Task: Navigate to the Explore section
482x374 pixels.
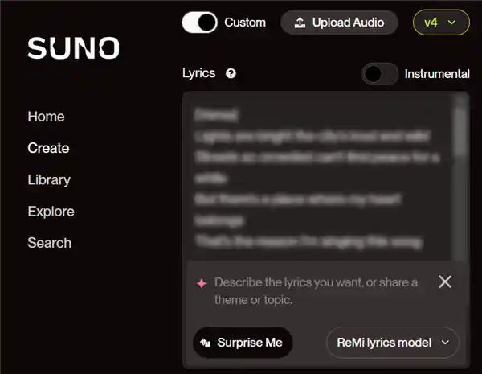Action: click(51, 212)
